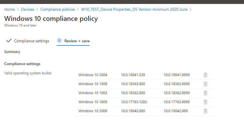Click maximum version 10.0.19042.999
The width and height of the screenshot is (244, 135).
pyautogui.click(x=176, y=111)
